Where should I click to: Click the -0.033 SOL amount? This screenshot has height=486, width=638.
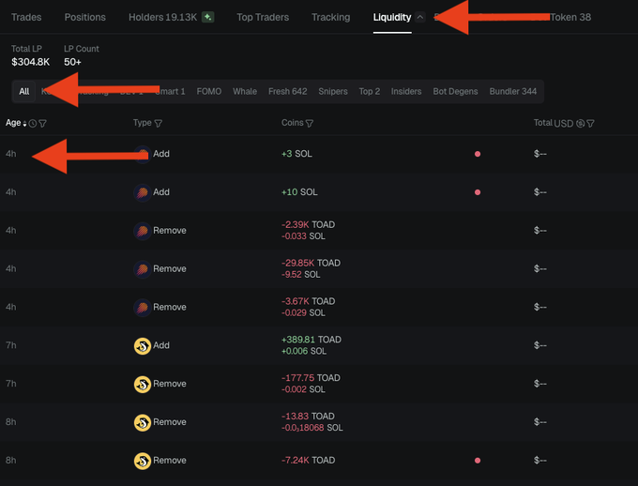(x=303, y=236)
